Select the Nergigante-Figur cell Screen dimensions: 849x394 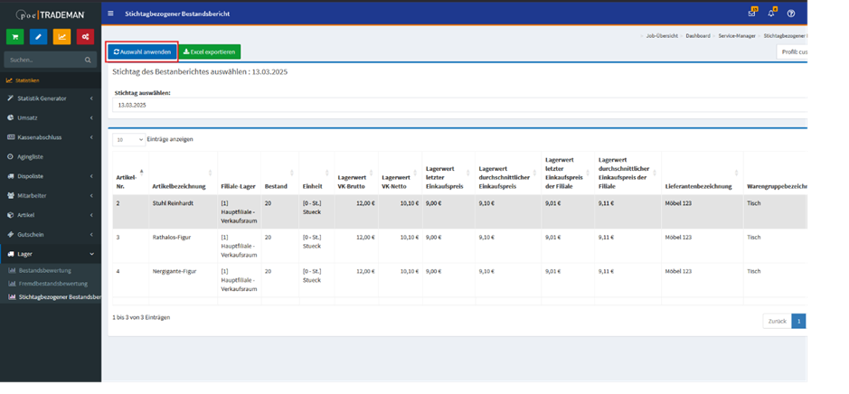click(x=183, y=280)
